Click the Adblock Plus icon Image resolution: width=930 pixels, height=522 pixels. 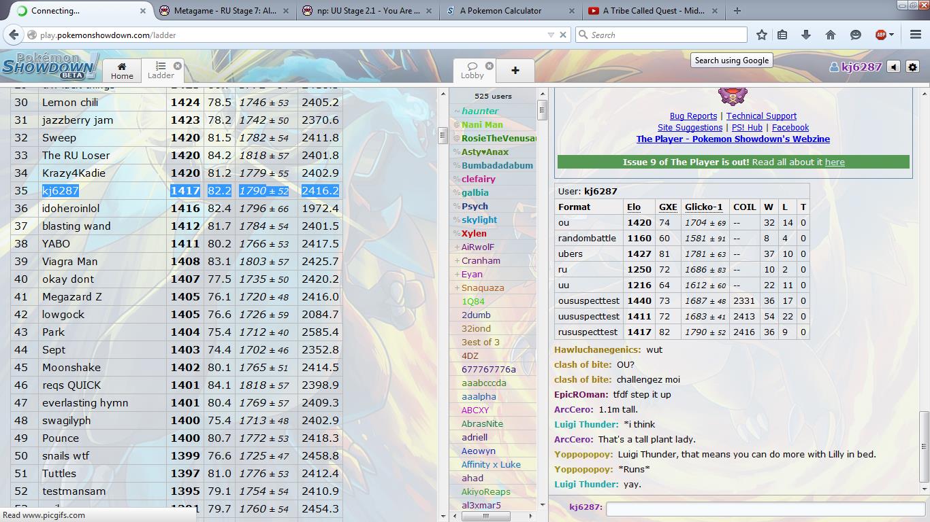click(880, 35)
